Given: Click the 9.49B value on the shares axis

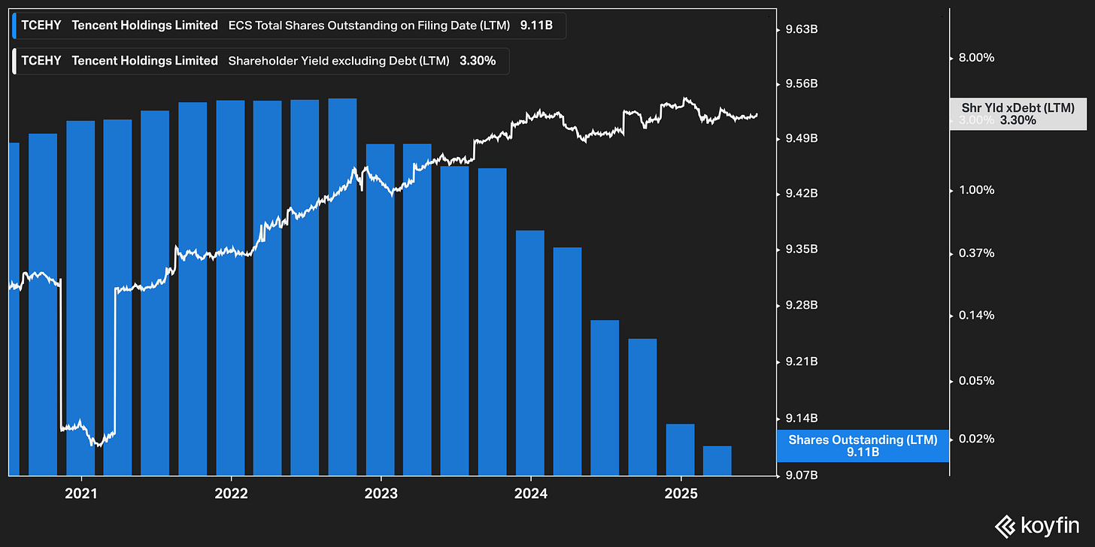Looking at the screenshot, I should point(801,139).
